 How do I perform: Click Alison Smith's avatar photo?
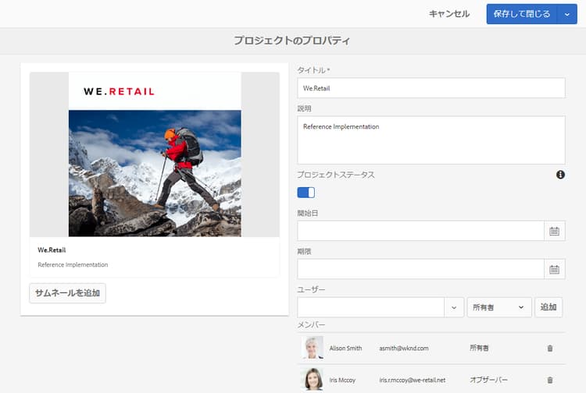pyautogui.click(x=313, y=348)
